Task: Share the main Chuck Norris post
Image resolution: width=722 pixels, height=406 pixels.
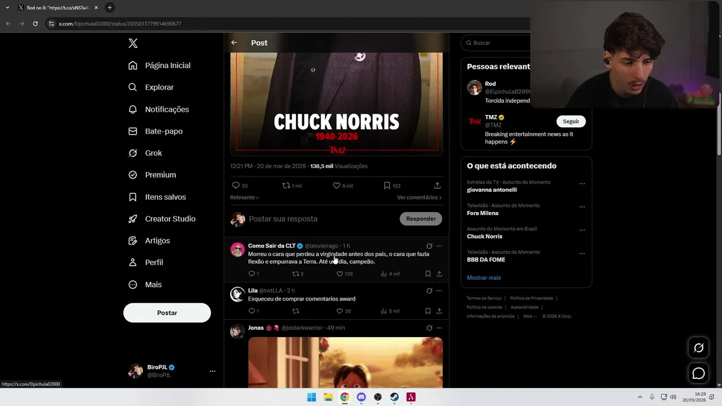Action: pos(437,186)
